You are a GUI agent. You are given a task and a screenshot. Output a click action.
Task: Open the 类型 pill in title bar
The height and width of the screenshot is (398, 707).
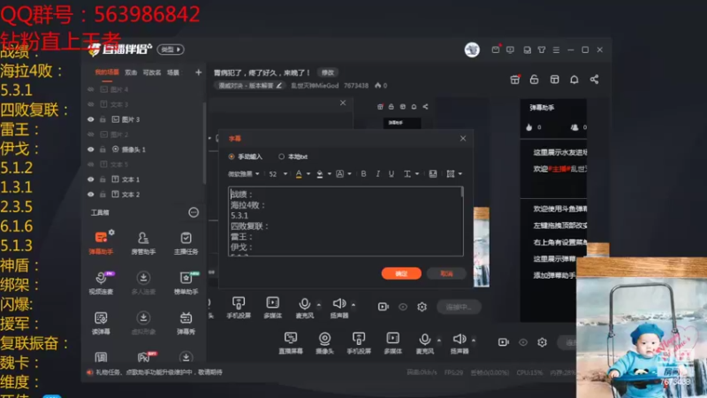171,50
